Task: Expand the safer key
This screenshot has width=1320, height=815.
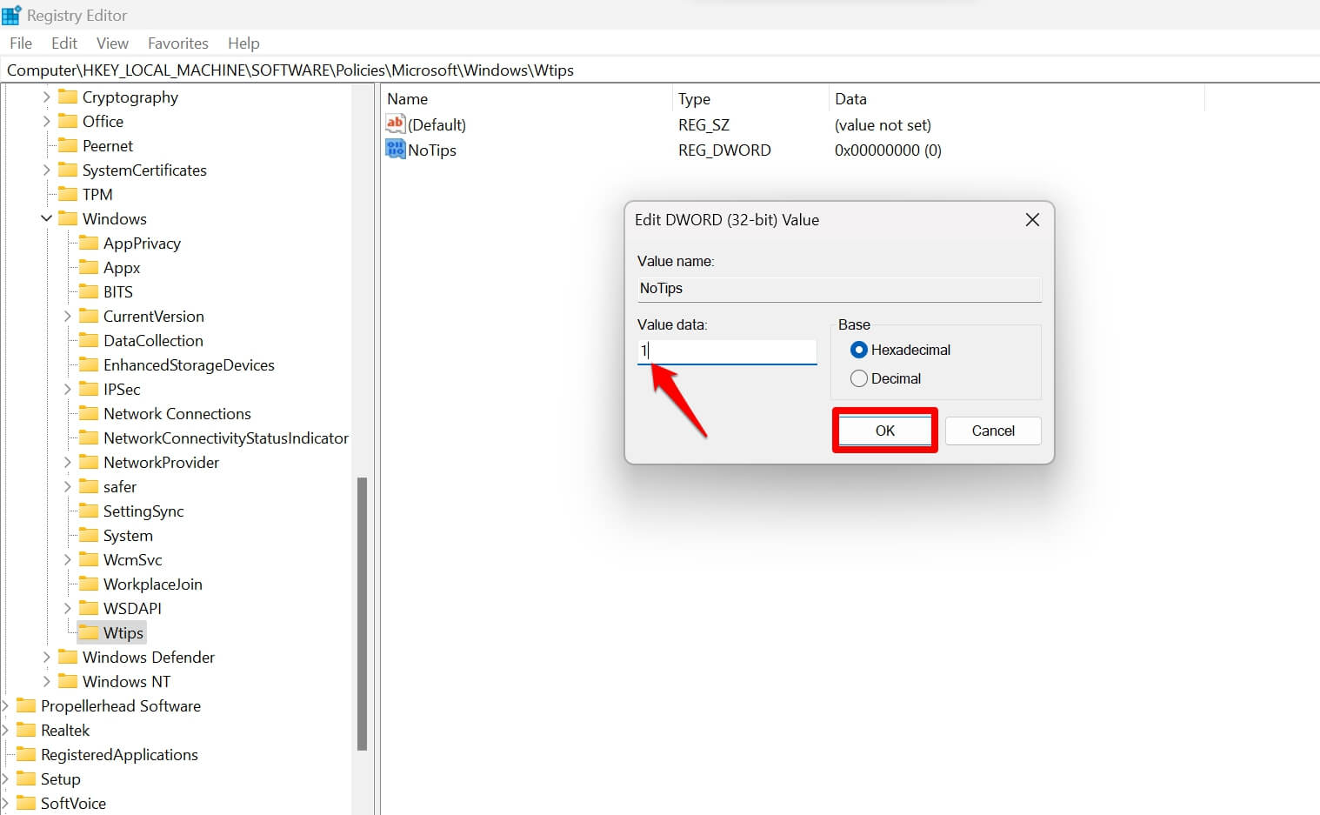Action: pos(68,486)
